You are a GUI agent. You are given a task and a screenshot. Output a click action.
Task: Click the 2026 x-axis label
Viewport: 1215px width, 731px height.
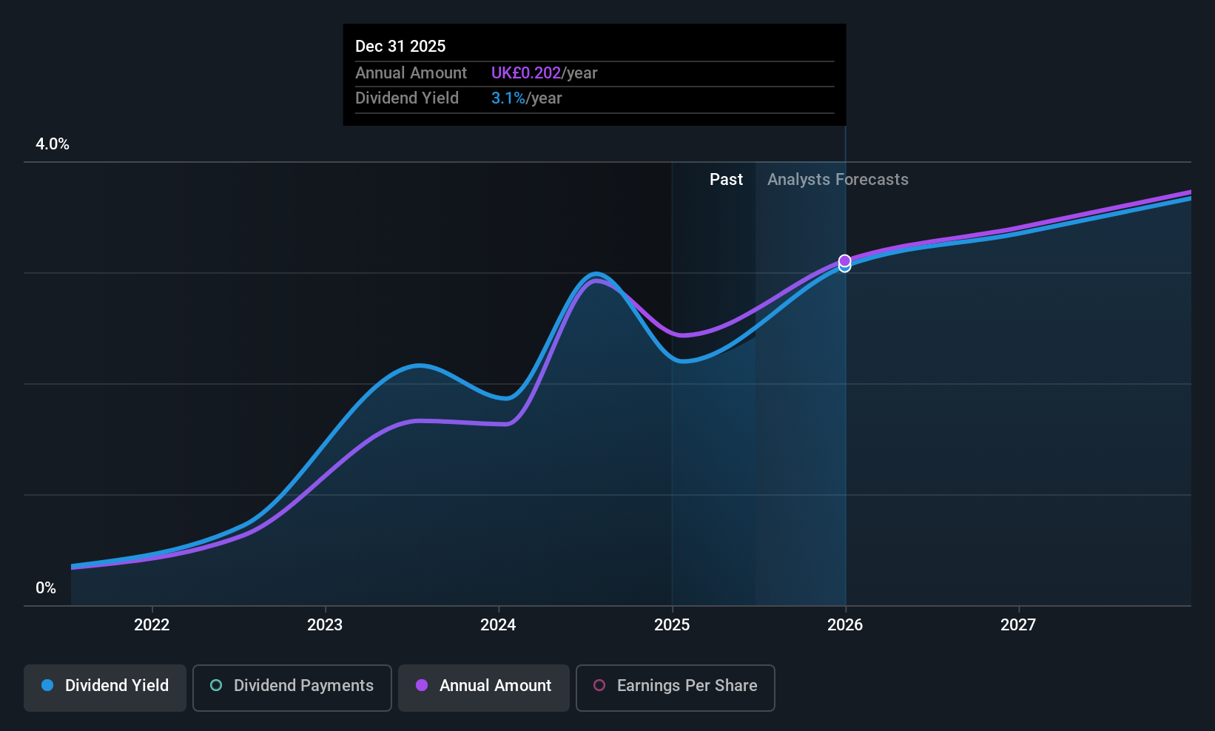pos(845,624)
